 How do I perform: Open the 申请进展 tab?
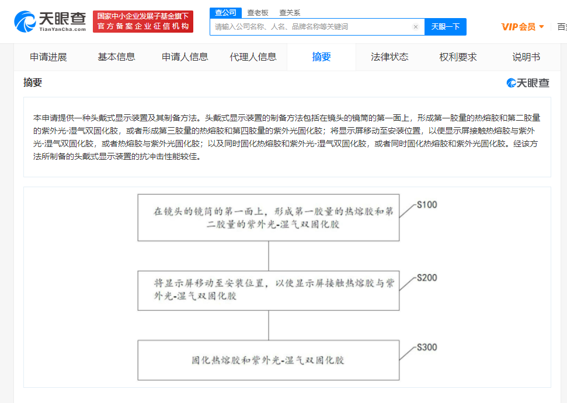point(48,57)
